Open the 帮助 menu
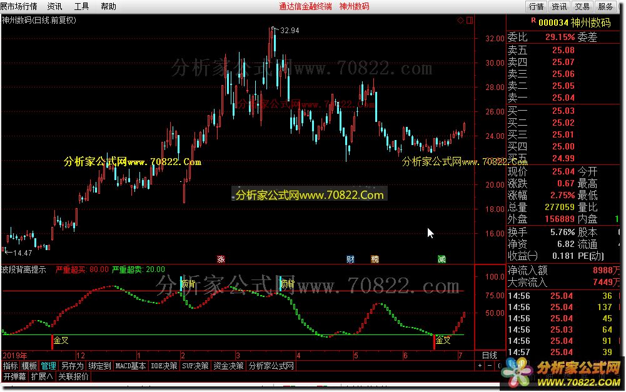The height and width of the screenshot is (392, 626). coord(108,6)
